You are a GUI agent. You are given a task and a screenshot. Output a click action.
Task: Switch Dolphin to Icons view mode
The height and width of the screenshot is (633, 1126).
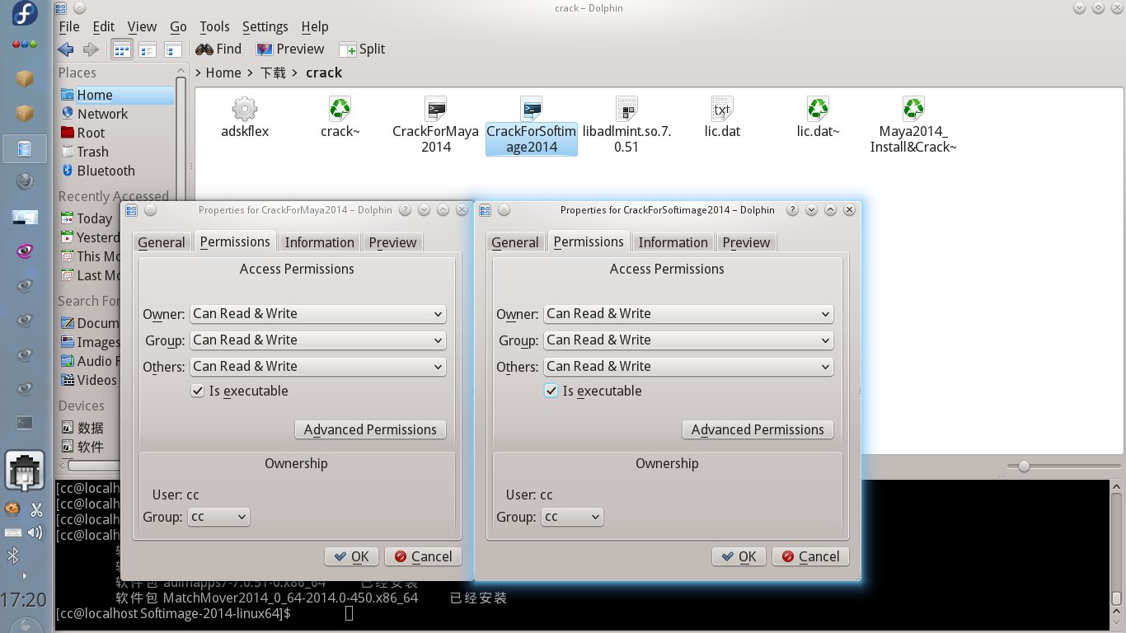121,49
